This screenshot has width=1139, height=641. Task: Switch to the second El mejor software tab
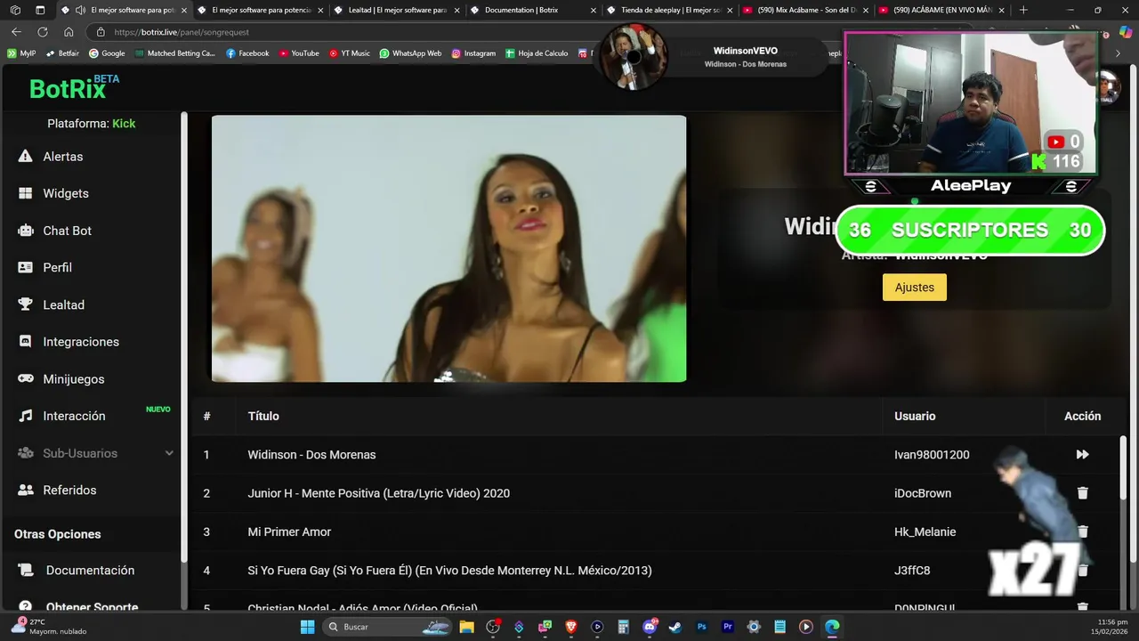point(261,10)
